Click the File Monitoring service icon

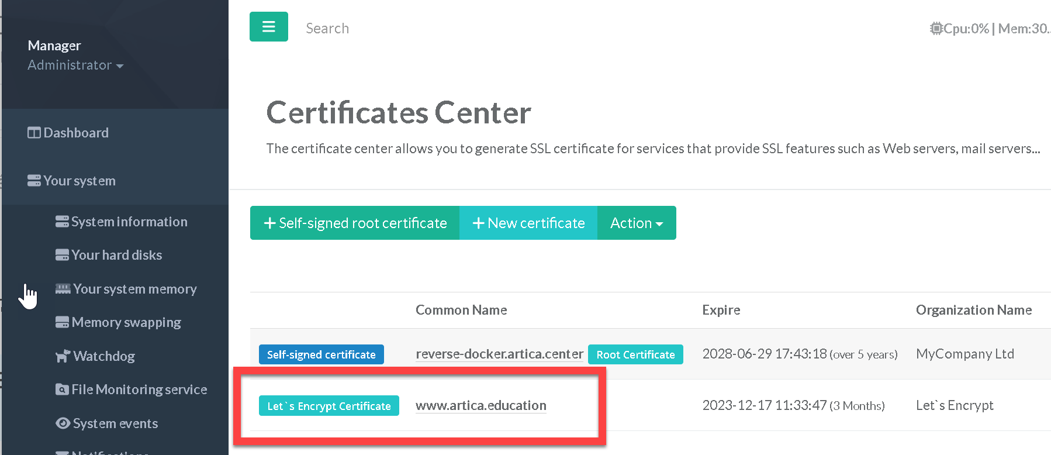click(62, 389)
